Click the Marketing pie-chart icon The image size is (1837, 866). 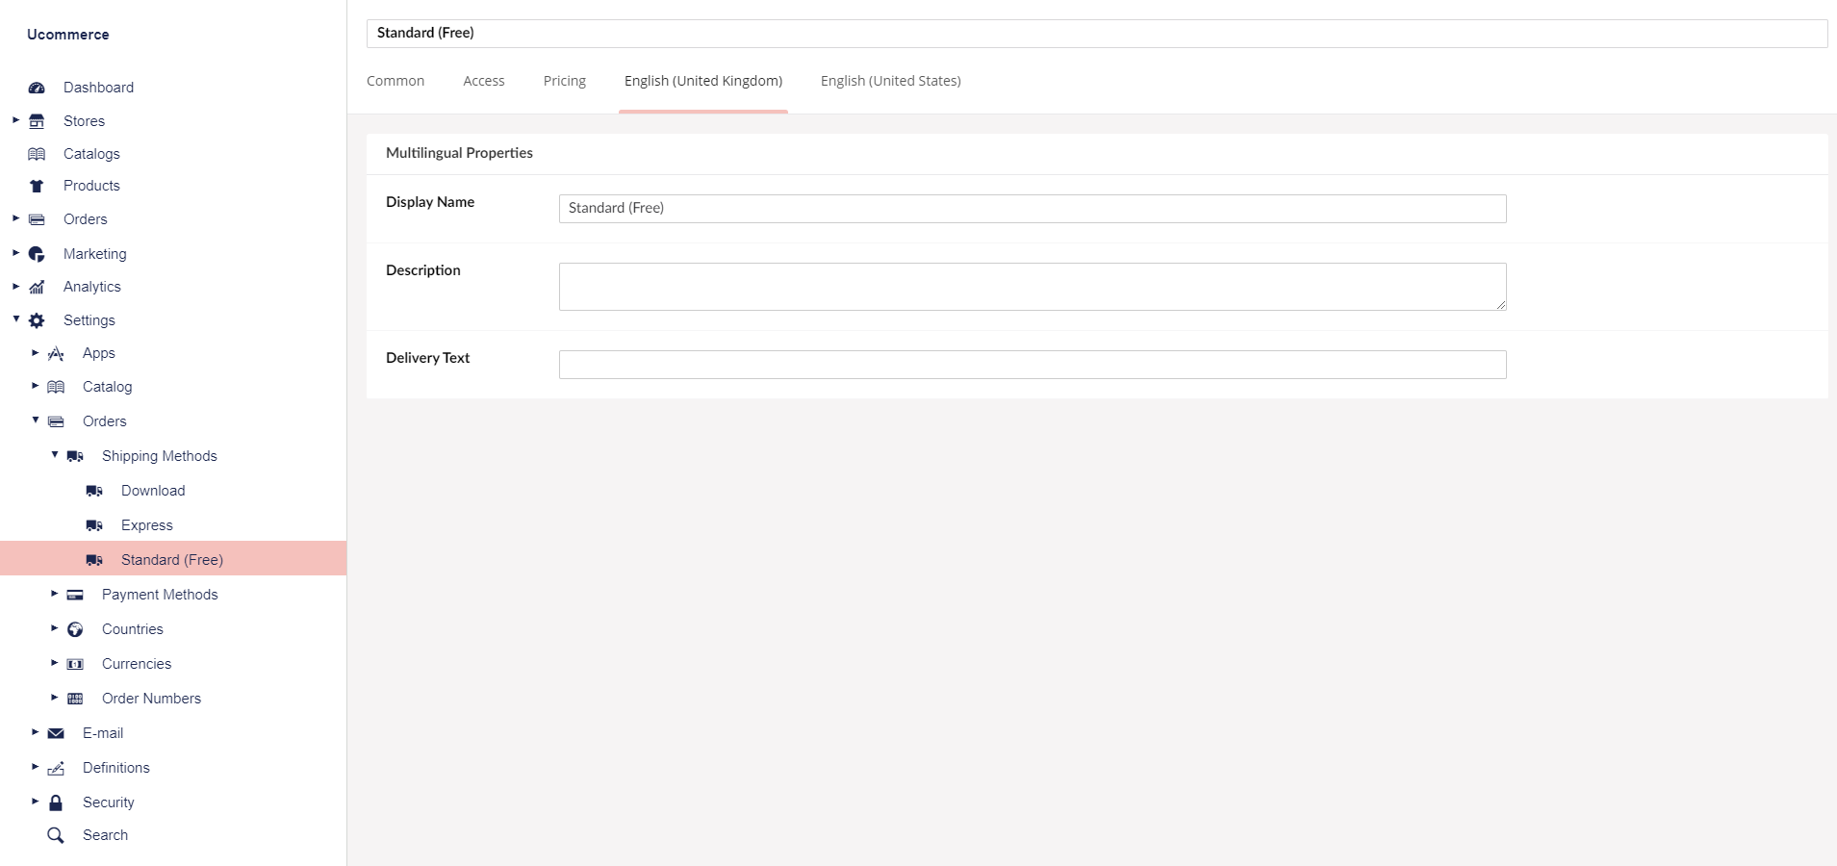[x=37, y=254]
